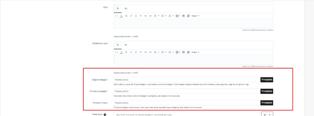Open Akapit dropdown in Dodatkowy opis editor

[195, 52]
